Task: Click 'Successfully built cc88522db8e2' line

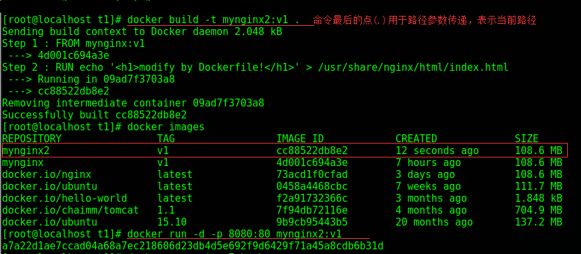Action: tap(95, 114)
